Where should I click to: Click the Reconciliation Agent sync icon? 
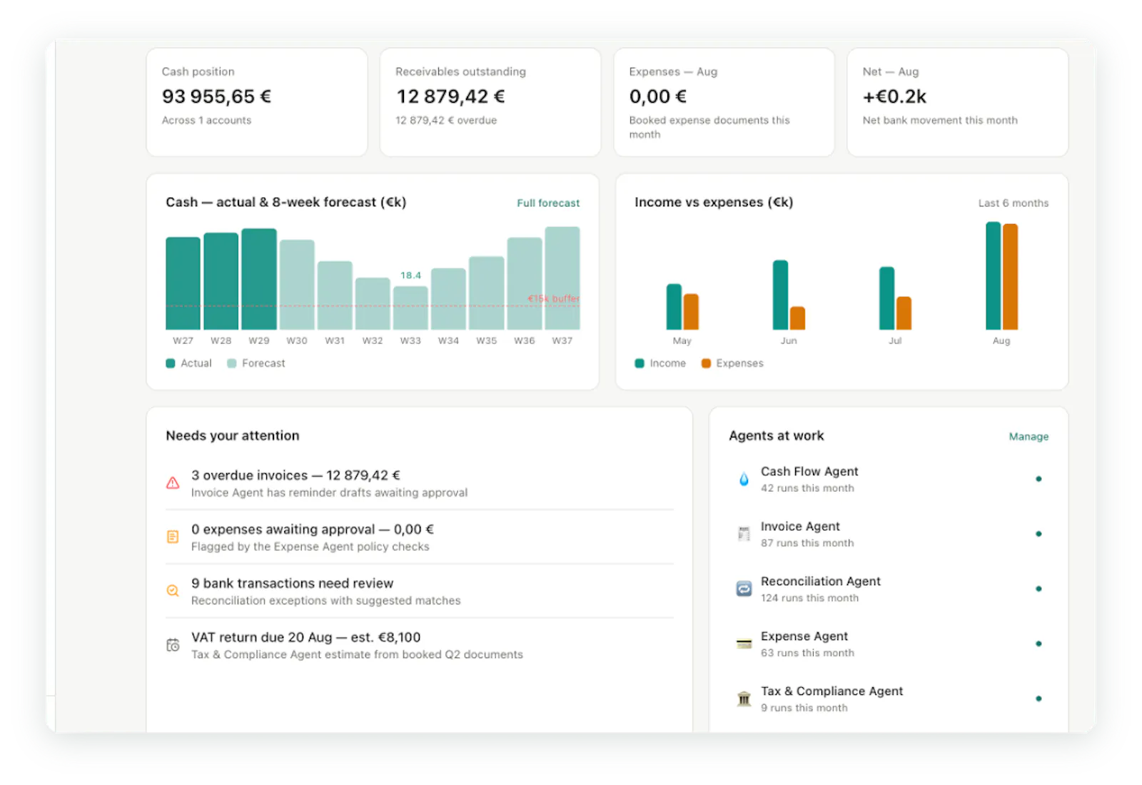pyautogui.click(x=744, y=589)
